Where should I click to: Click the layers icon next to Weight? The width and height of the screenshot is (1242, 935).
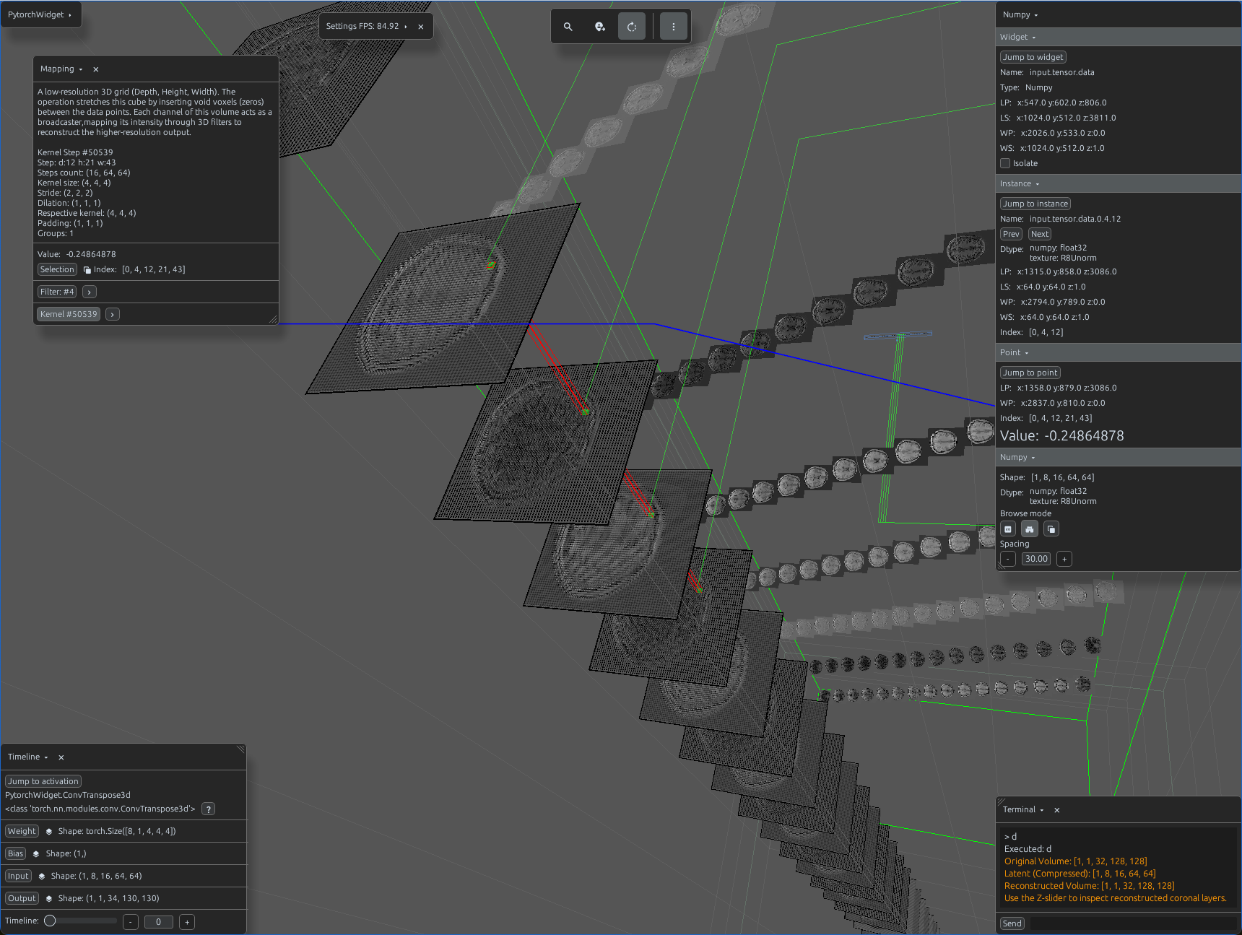tap(49, 832)
